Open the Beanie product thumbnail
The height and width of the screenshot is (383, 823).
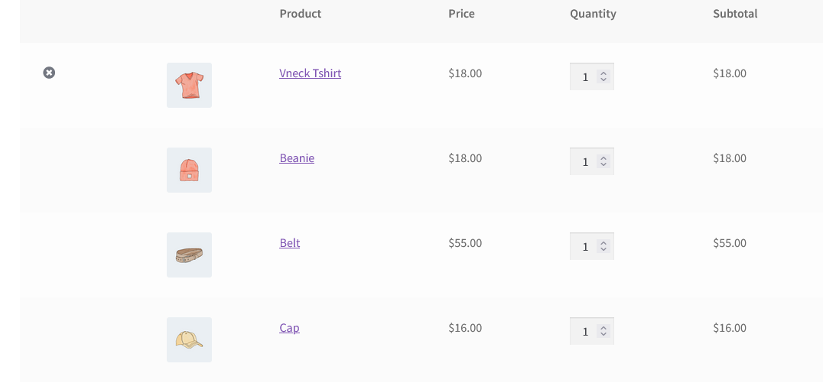point(189,170)
